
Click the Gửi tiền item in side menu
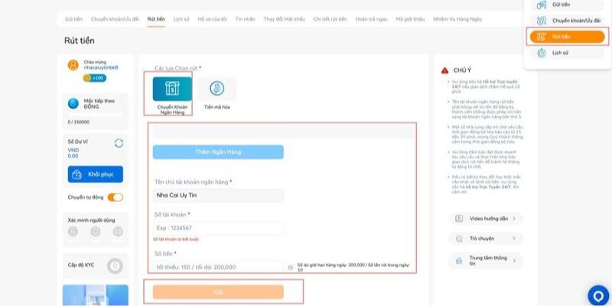567,5
